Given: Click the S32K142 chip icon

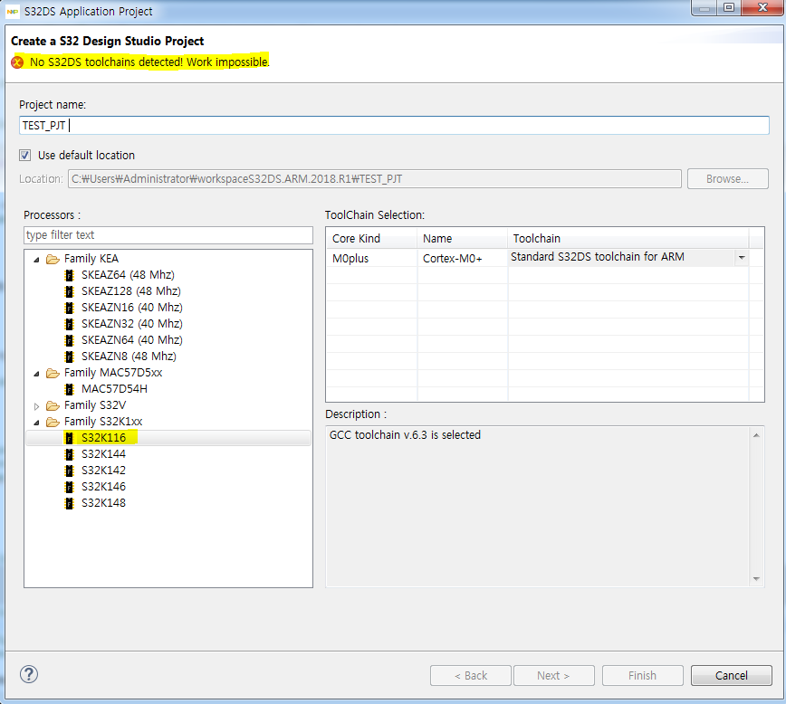Looking at the screenshot, I should (x=69, y=471).
